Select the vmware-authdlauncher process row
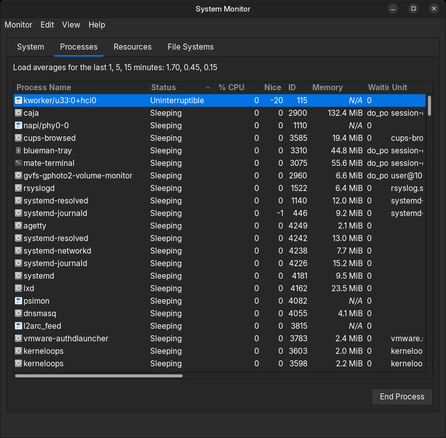The width and height of the screenshot is (446, 438). (x=66, y=338)
